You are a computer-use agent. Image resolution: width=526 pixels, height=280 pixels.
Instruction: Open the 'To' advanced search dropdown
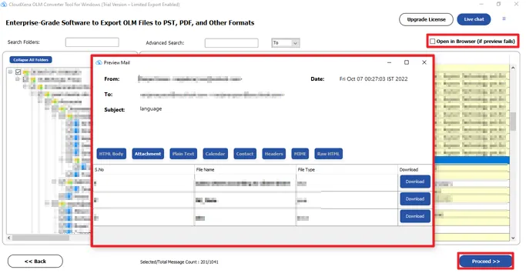point(286,43)
